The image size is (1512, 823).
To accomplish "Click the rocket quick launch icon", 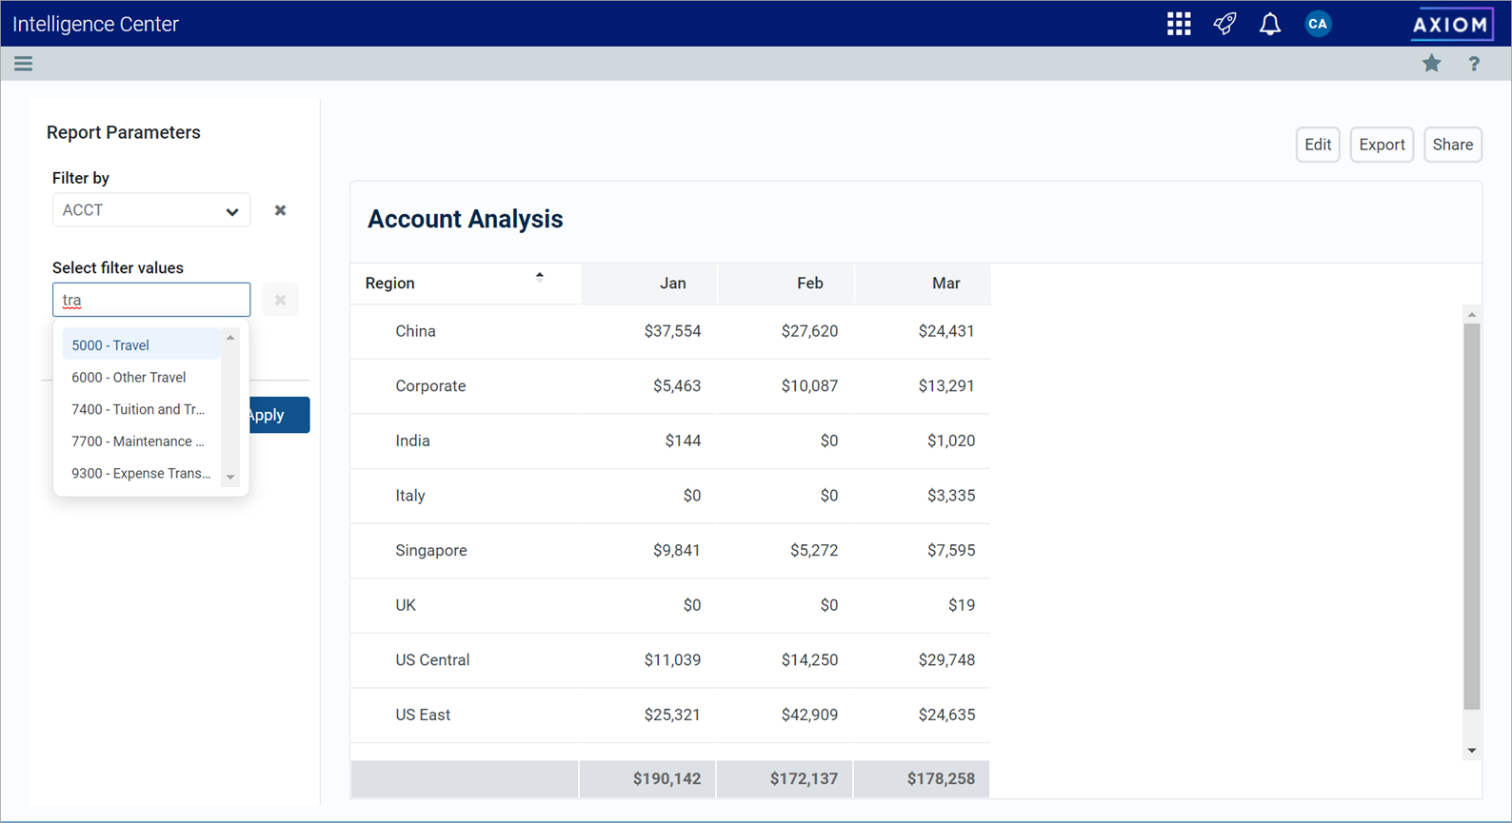I will coord(1224,24).
